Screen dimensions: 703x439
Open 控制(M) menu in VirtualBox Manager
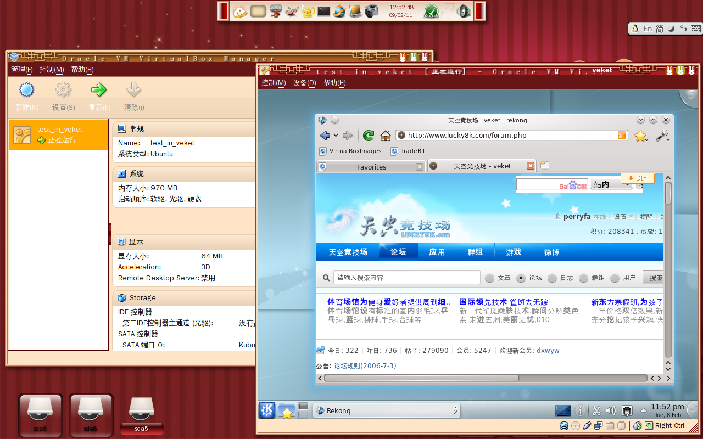[52, 70]
